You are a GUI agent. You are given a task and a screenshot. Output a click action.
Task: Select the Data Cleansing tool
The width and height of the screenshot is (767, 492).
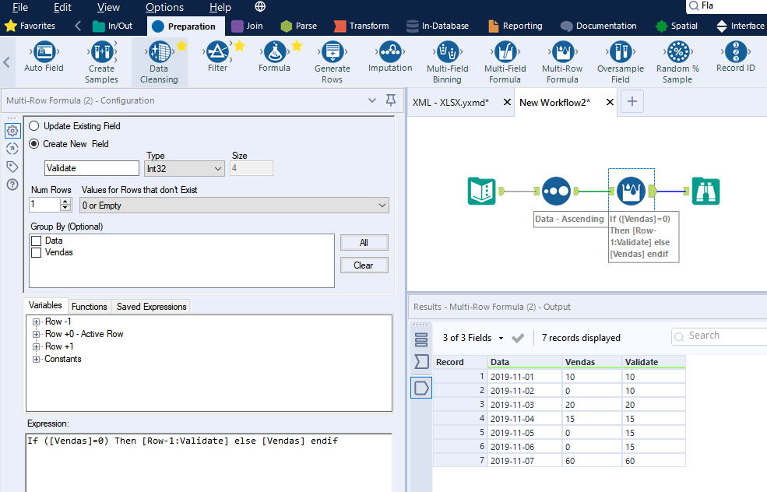[158, 61]
